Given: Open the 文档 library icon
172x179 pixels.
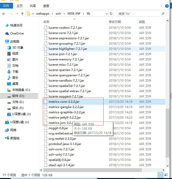Looking at the screenshot, I should (9, 66).
